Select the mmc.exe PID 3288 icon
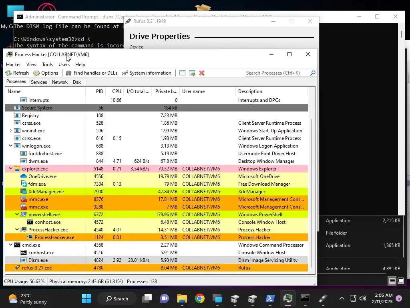 pyautogui.click(x=24, y=207)
